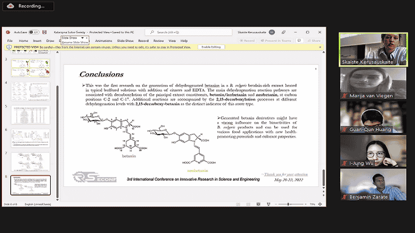The width and height of the screenshot is (415, 233).
Task: Dismiss the Protected View message bar
Action: click(x=320, y=47)
